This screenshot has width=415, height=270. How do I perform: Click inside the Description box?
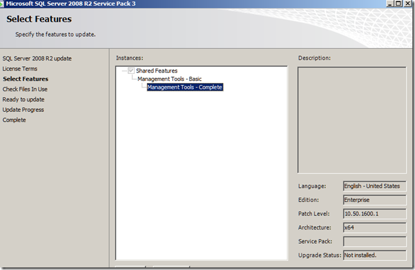tap(352, 120)
